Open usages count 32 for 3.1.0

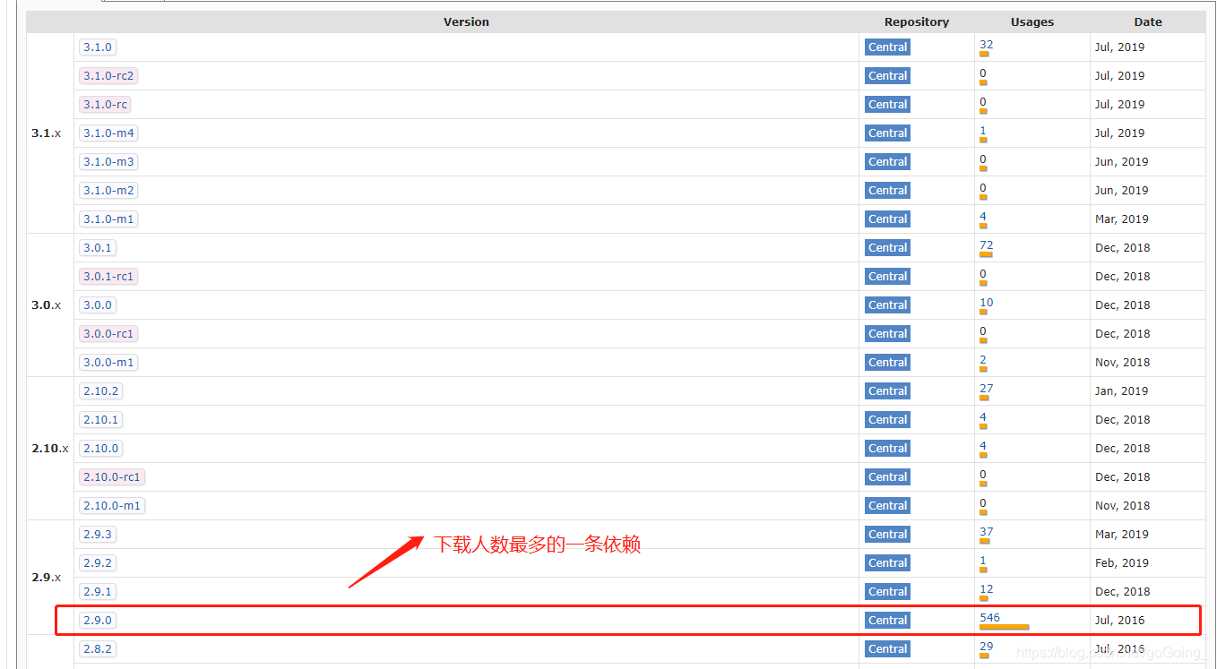[x=986, y=45]
